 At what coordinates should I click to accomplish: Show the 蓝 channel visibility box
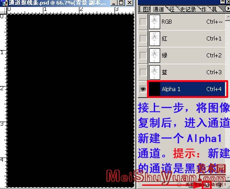[x=143, y=72]
